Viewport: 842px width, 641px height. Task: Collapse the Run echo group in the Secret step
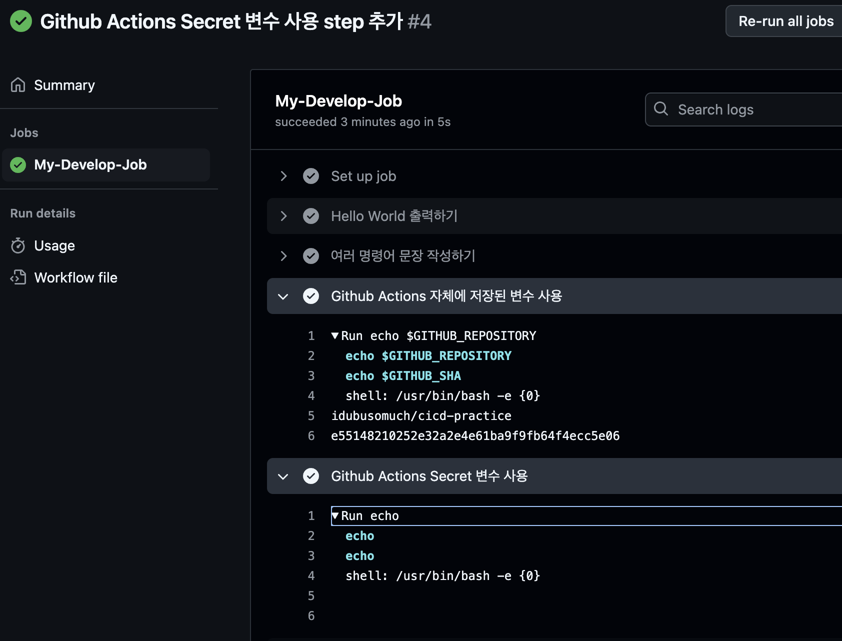[x=335, y=516]
